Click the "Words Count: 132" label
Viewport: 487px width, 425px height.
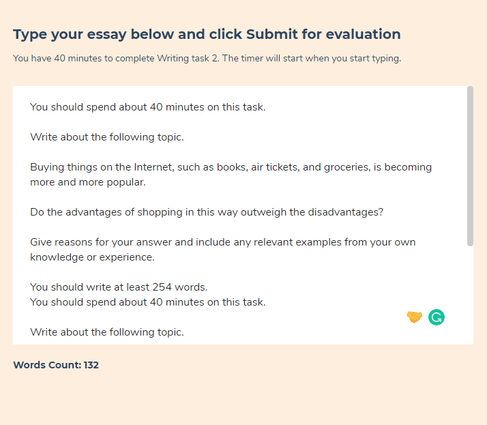point(56,365)
